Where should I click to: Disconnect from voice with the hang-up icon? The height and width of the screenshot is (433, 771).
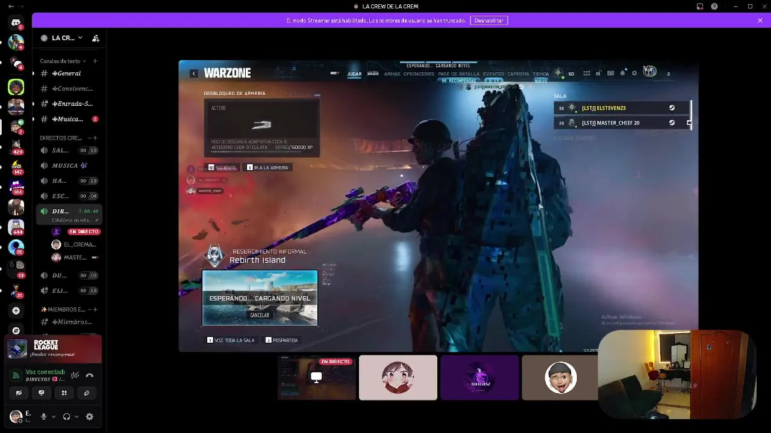tap(89, 375)
